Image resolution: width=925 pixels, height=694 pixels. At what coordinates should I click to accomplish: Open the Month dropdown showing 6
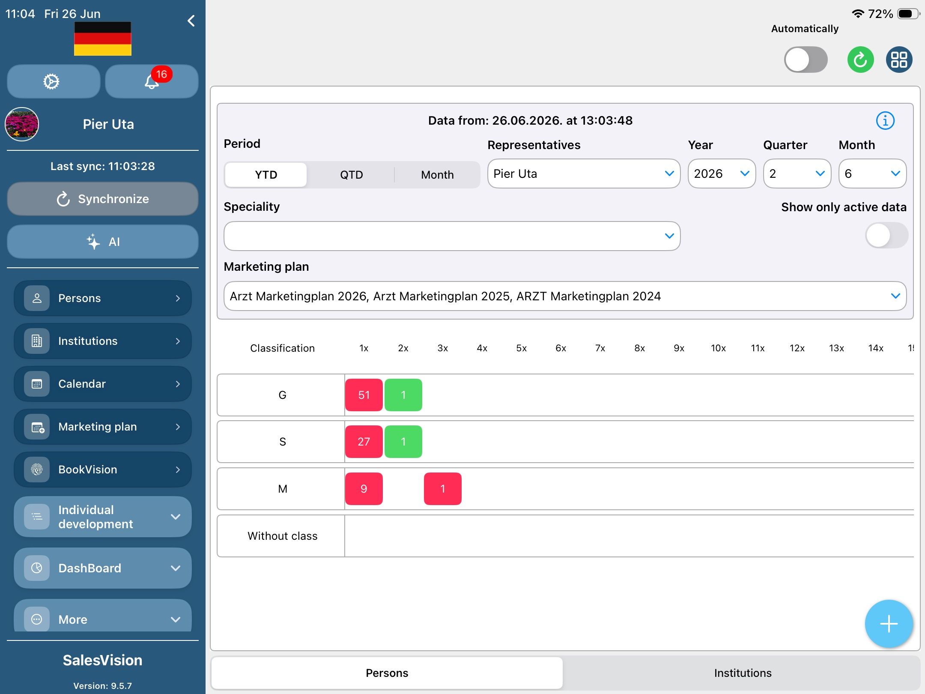(872, 173)
